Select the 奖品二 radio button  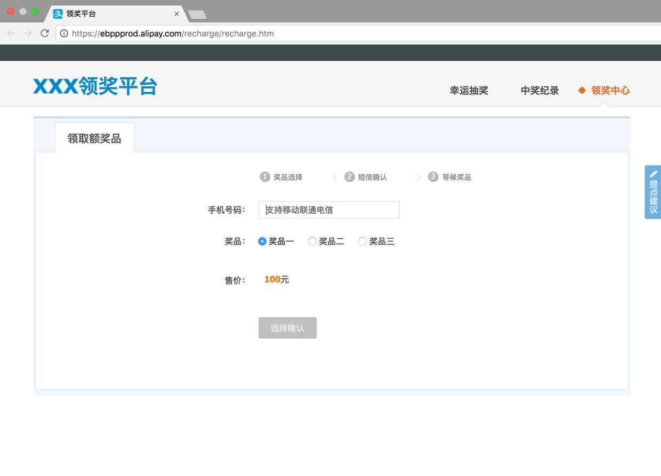coord(312,241)
